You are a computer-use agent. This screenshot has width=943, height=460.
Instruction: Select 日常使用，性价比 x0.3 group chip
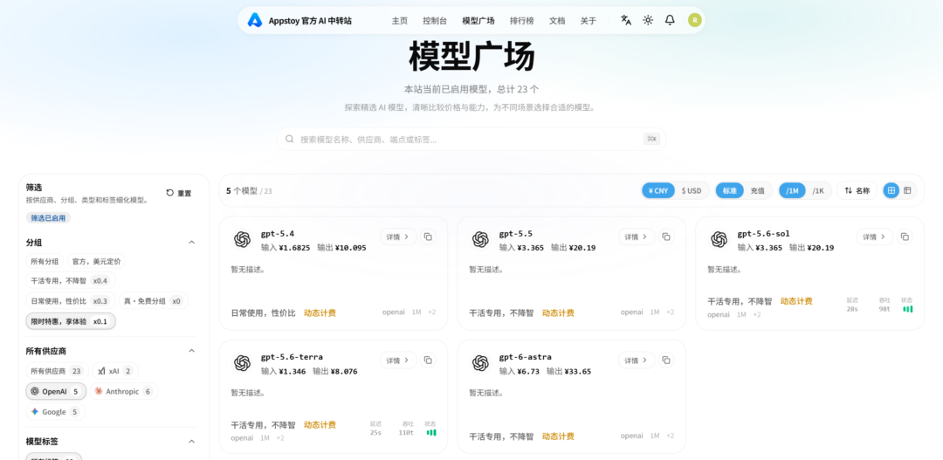coord(71,300)
